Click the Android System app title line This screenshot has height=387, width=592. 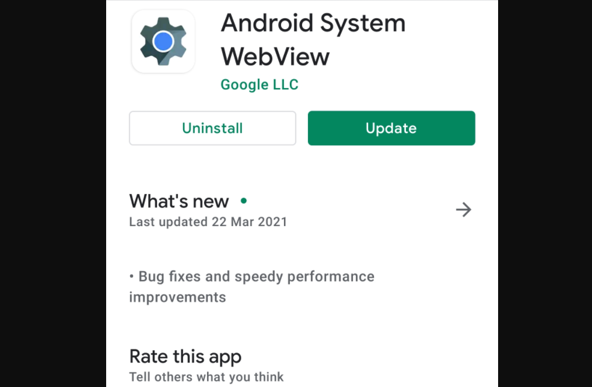(x=313, y=23)
